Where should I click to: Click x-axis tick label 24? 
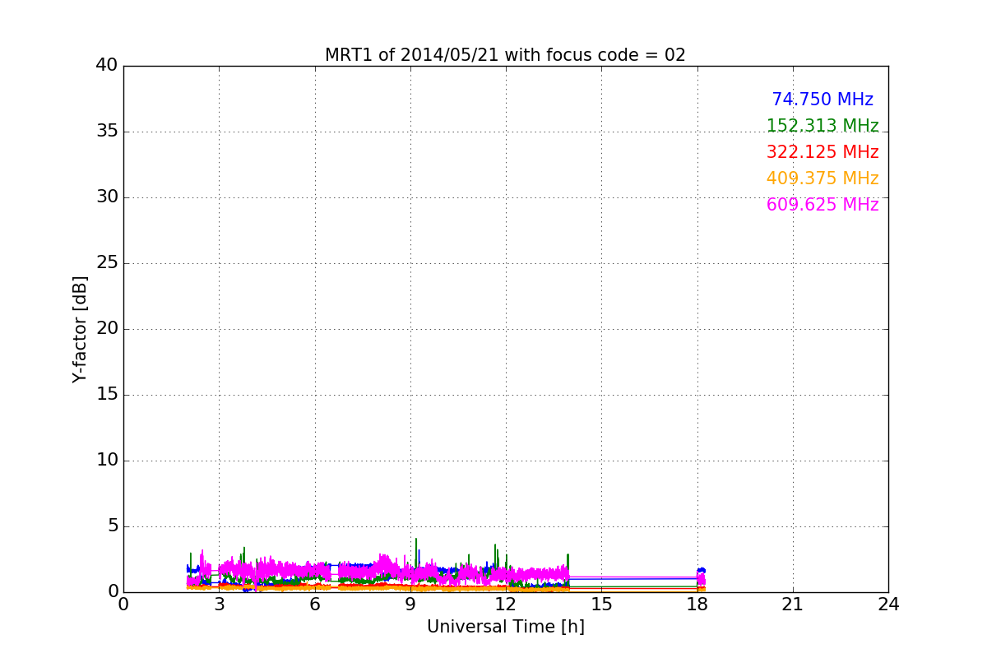[x=888, y=605]
